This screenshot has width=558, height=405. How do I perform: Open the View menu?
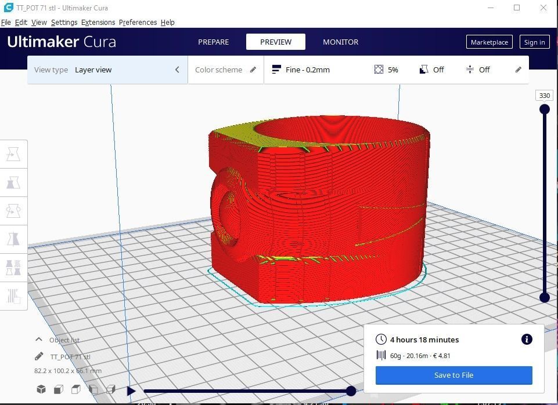click(x=39, y=23)
